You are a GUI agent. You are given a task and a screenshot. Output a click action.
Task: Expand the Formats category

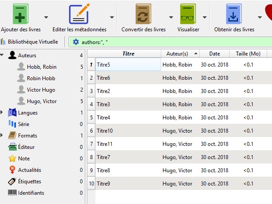2,136
